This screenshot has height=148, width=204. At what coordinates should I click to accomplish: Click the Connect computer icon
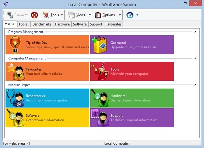10,15
